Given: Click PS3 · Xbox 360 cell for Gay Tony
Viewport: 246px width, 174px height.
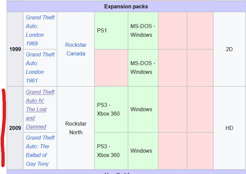Looking at the screenshot, I should pos(111,151).
